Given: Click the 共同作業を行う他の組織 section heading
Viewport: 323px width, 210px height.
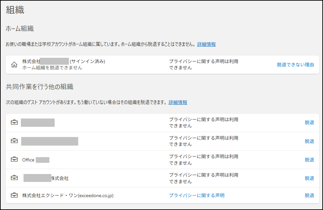Looking at the screenshot, I should [39, 87].
